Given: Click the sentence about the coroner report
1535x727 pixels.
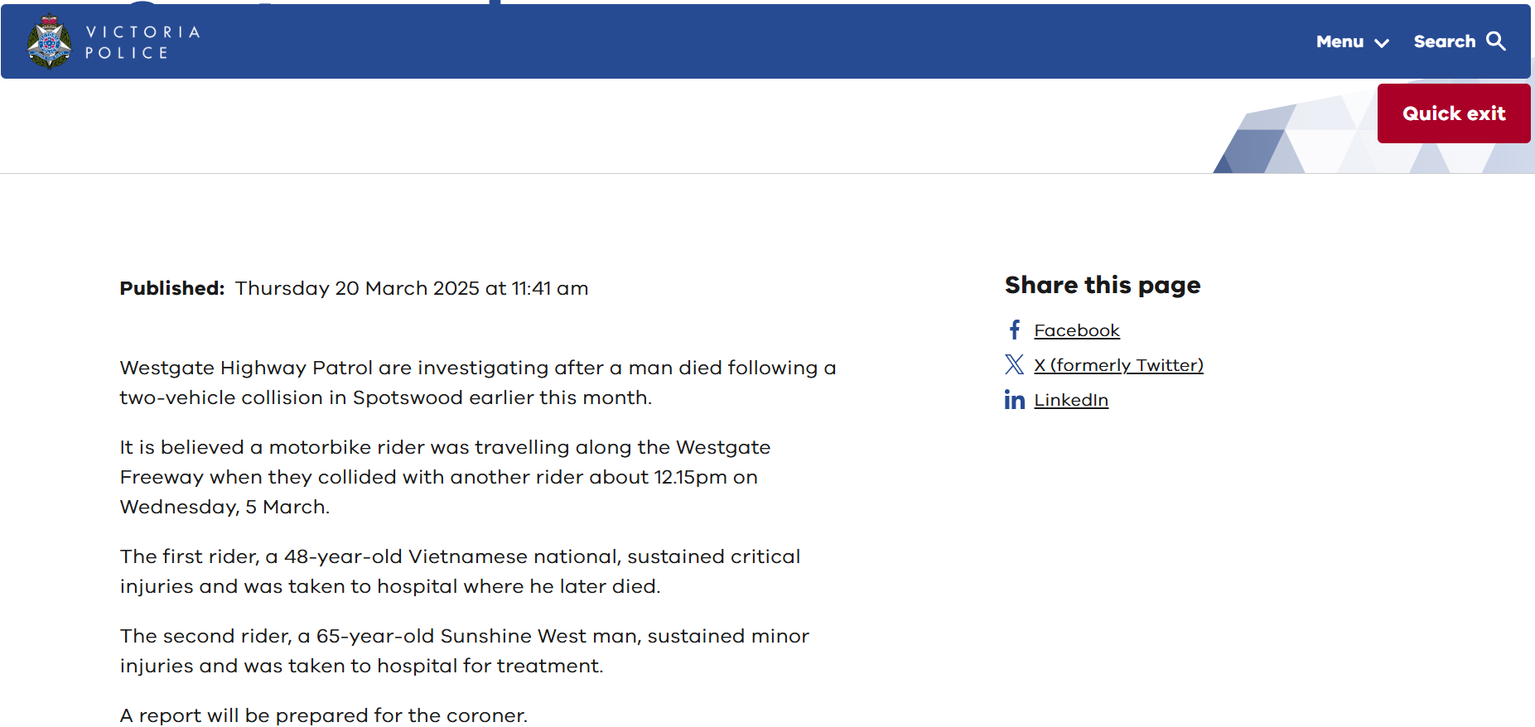Looking at the screenshot, I should coord(323,715).
